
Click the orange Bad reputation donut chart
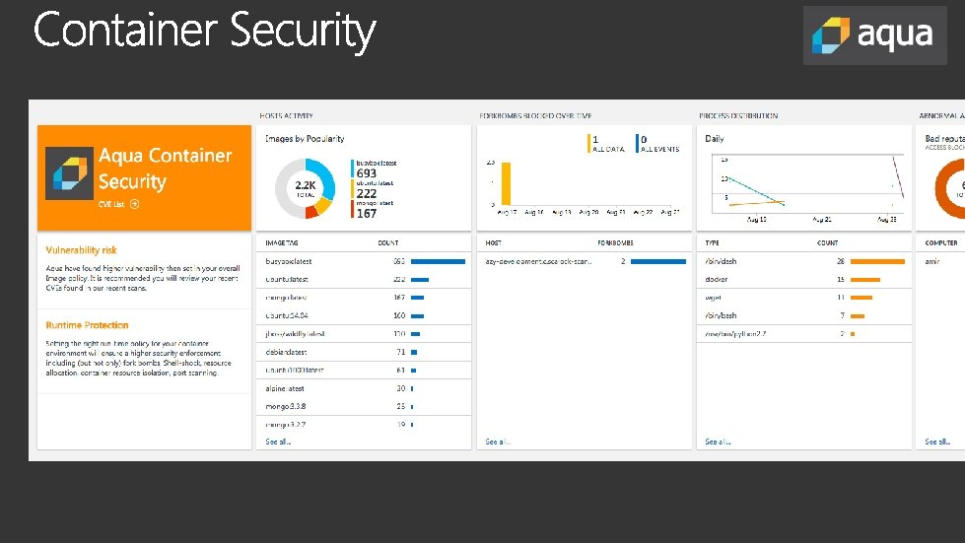point(949,188)
